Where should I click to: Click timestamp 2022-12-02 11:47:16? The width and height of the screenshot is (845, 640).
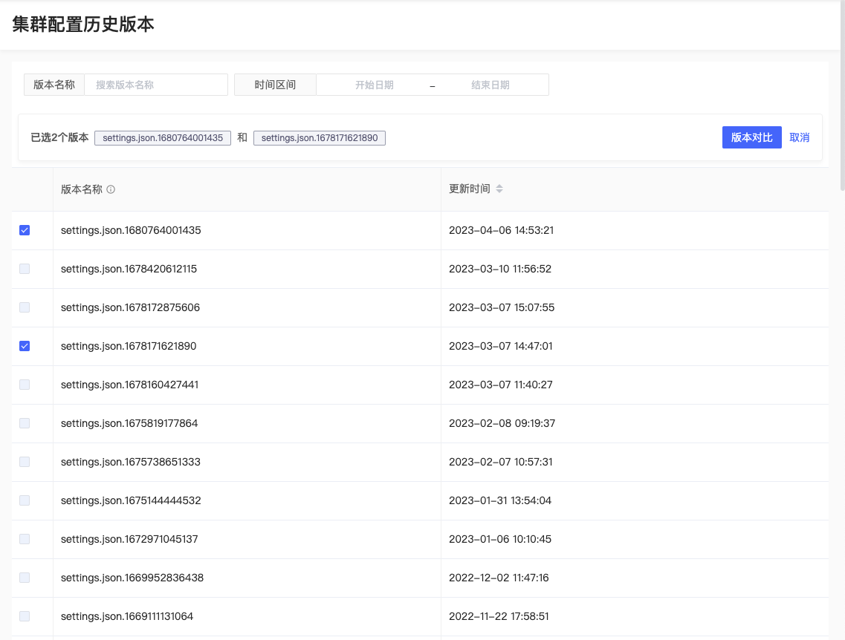click(x=499, y=578)
